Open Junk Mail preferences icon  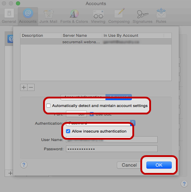(48, 16)
